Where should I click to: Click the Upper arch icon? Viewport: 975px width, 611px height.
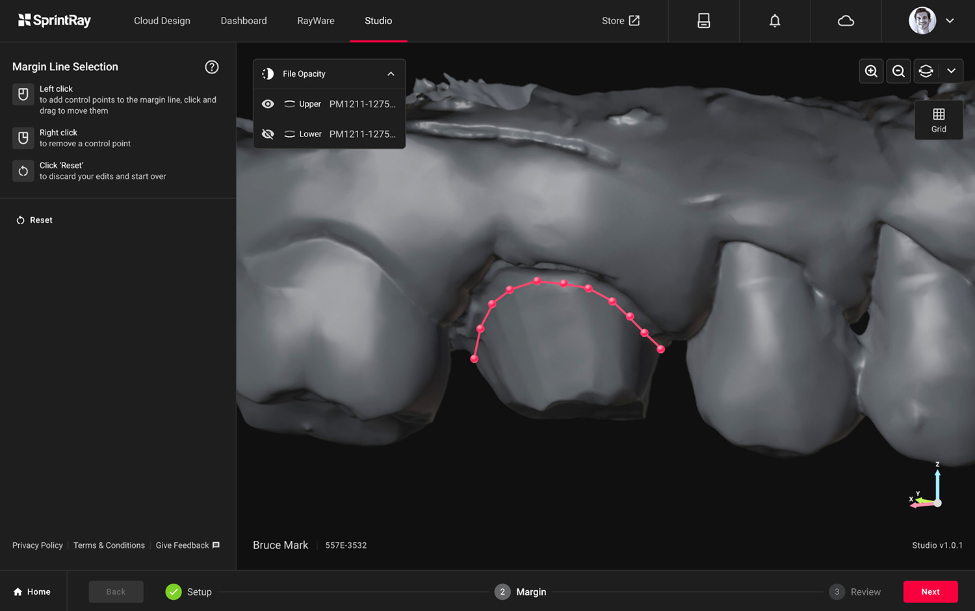pyautogui.click(x=290, y=104)
